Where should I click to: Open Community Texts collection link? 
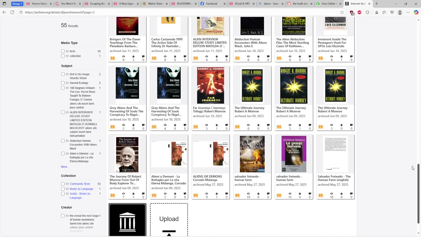pyautogui.click(x=80, y=184)
